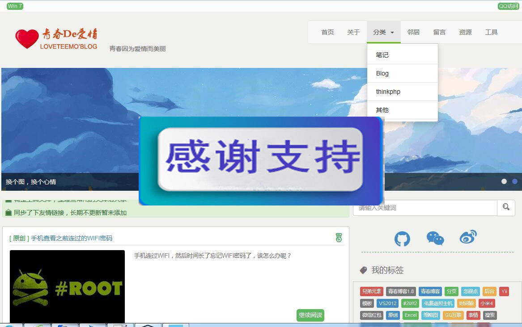Click the post excerpt about forgotten WIFI password

(213, 256)
